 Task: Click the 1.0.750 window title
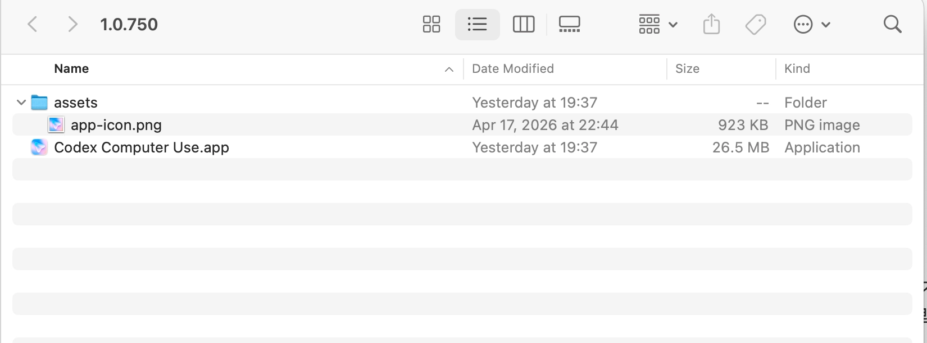129,24
